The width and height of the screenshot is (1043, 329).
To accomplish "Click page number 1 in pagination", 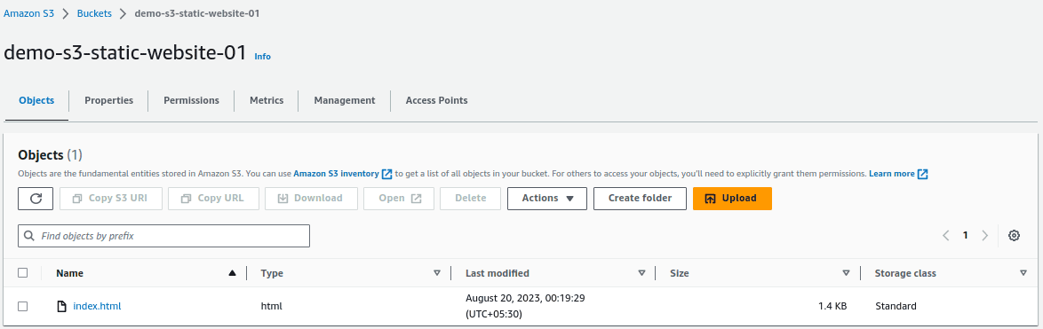I will tap(965, 236).
